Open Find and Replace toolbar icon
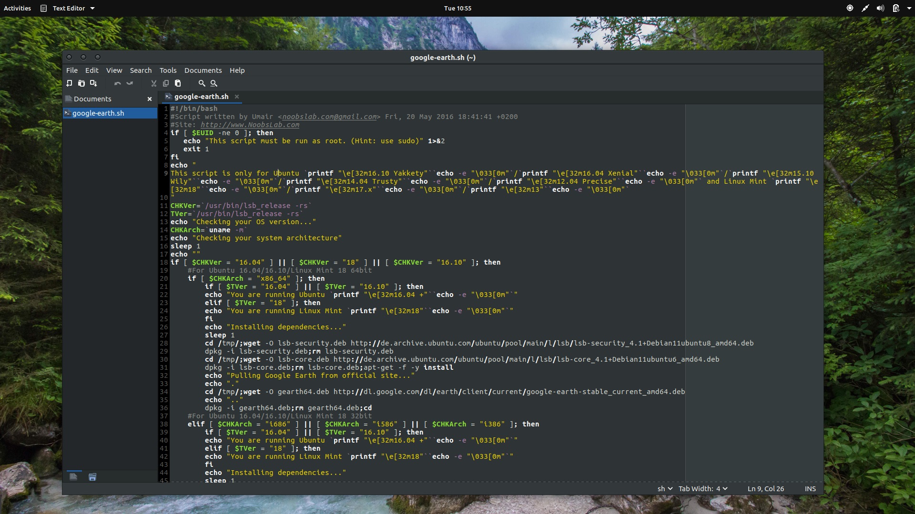This screenshot has width=915, height=514. (x=214, y=83)
